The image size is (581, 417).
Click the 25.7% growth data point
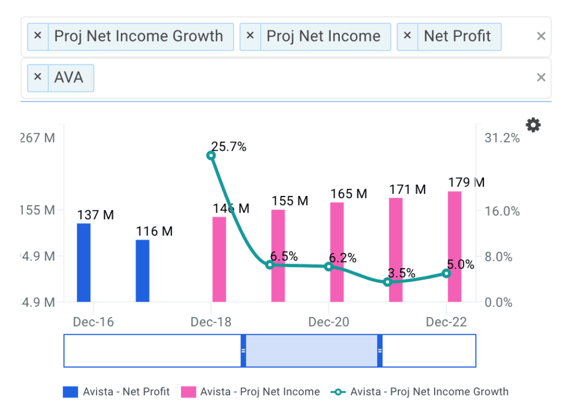coord(211,155)
